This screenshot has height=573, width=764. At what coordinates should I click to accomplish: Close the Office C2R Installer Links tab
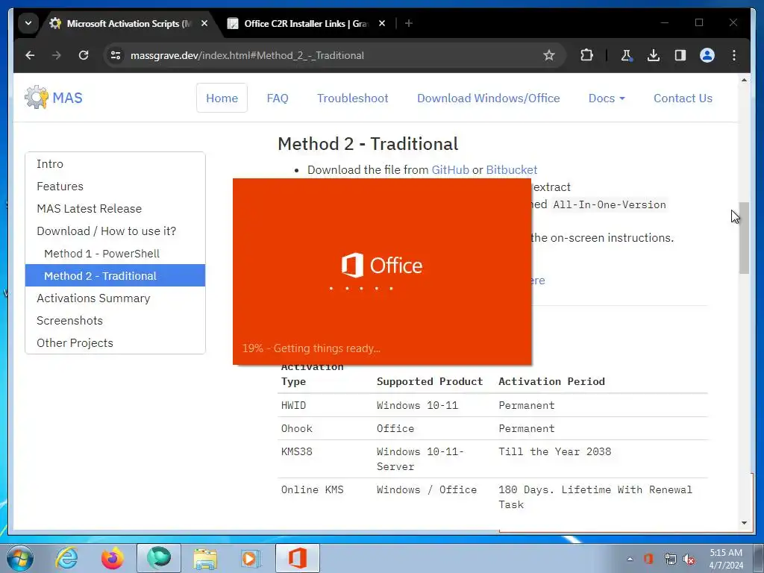tap(382, 23)
